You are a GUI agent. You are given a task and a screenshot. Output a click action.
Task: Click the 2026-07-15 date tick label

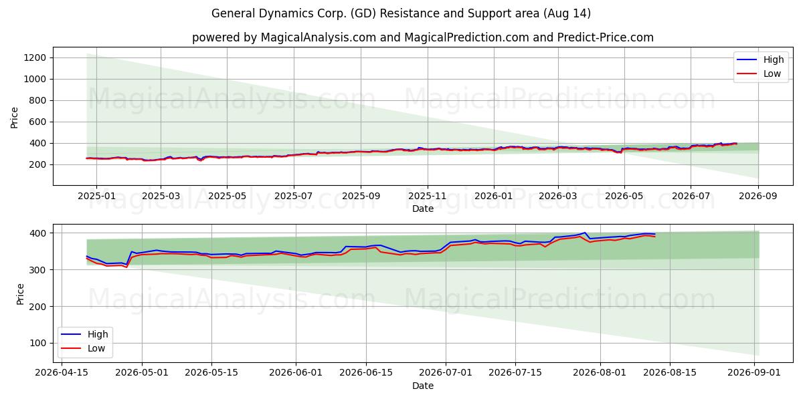click(x=515, y=374)
